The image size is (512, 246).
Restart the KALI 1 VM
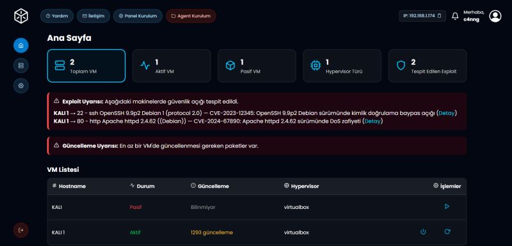click(x=447, y=231)
